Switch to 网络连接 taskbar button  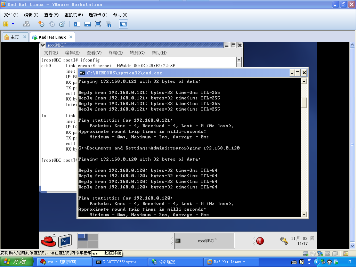pos(176,262)
